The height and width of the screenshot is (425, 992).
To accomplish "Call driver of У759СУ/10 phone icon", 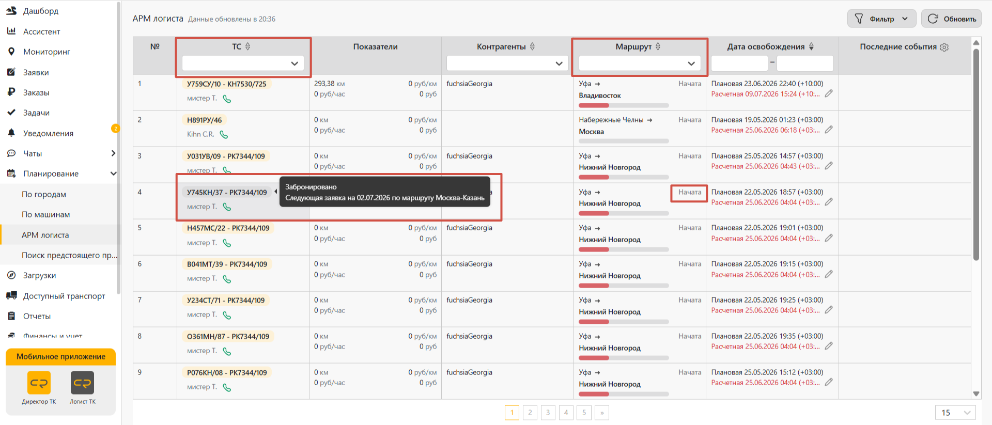I will coord(227,99).
